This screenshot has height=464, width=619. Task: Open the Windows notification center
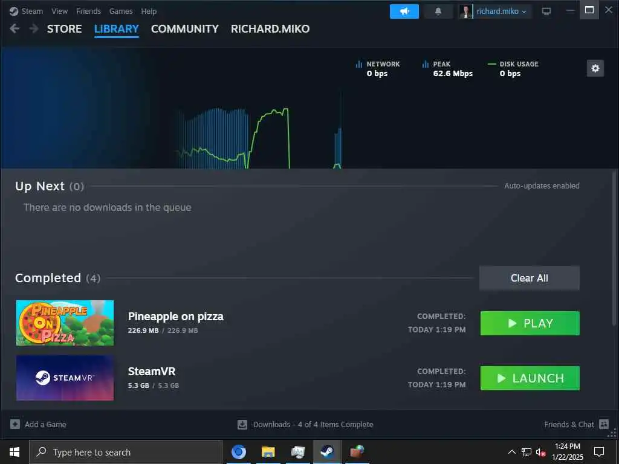coord(599,452)
